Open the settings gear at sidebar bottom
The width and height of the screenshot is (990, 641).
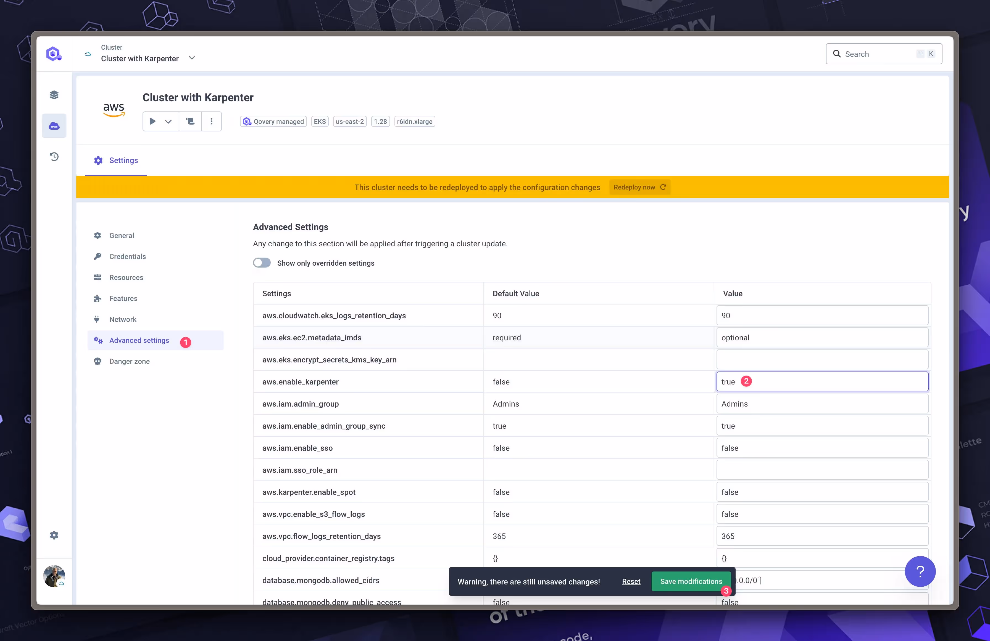54,535
